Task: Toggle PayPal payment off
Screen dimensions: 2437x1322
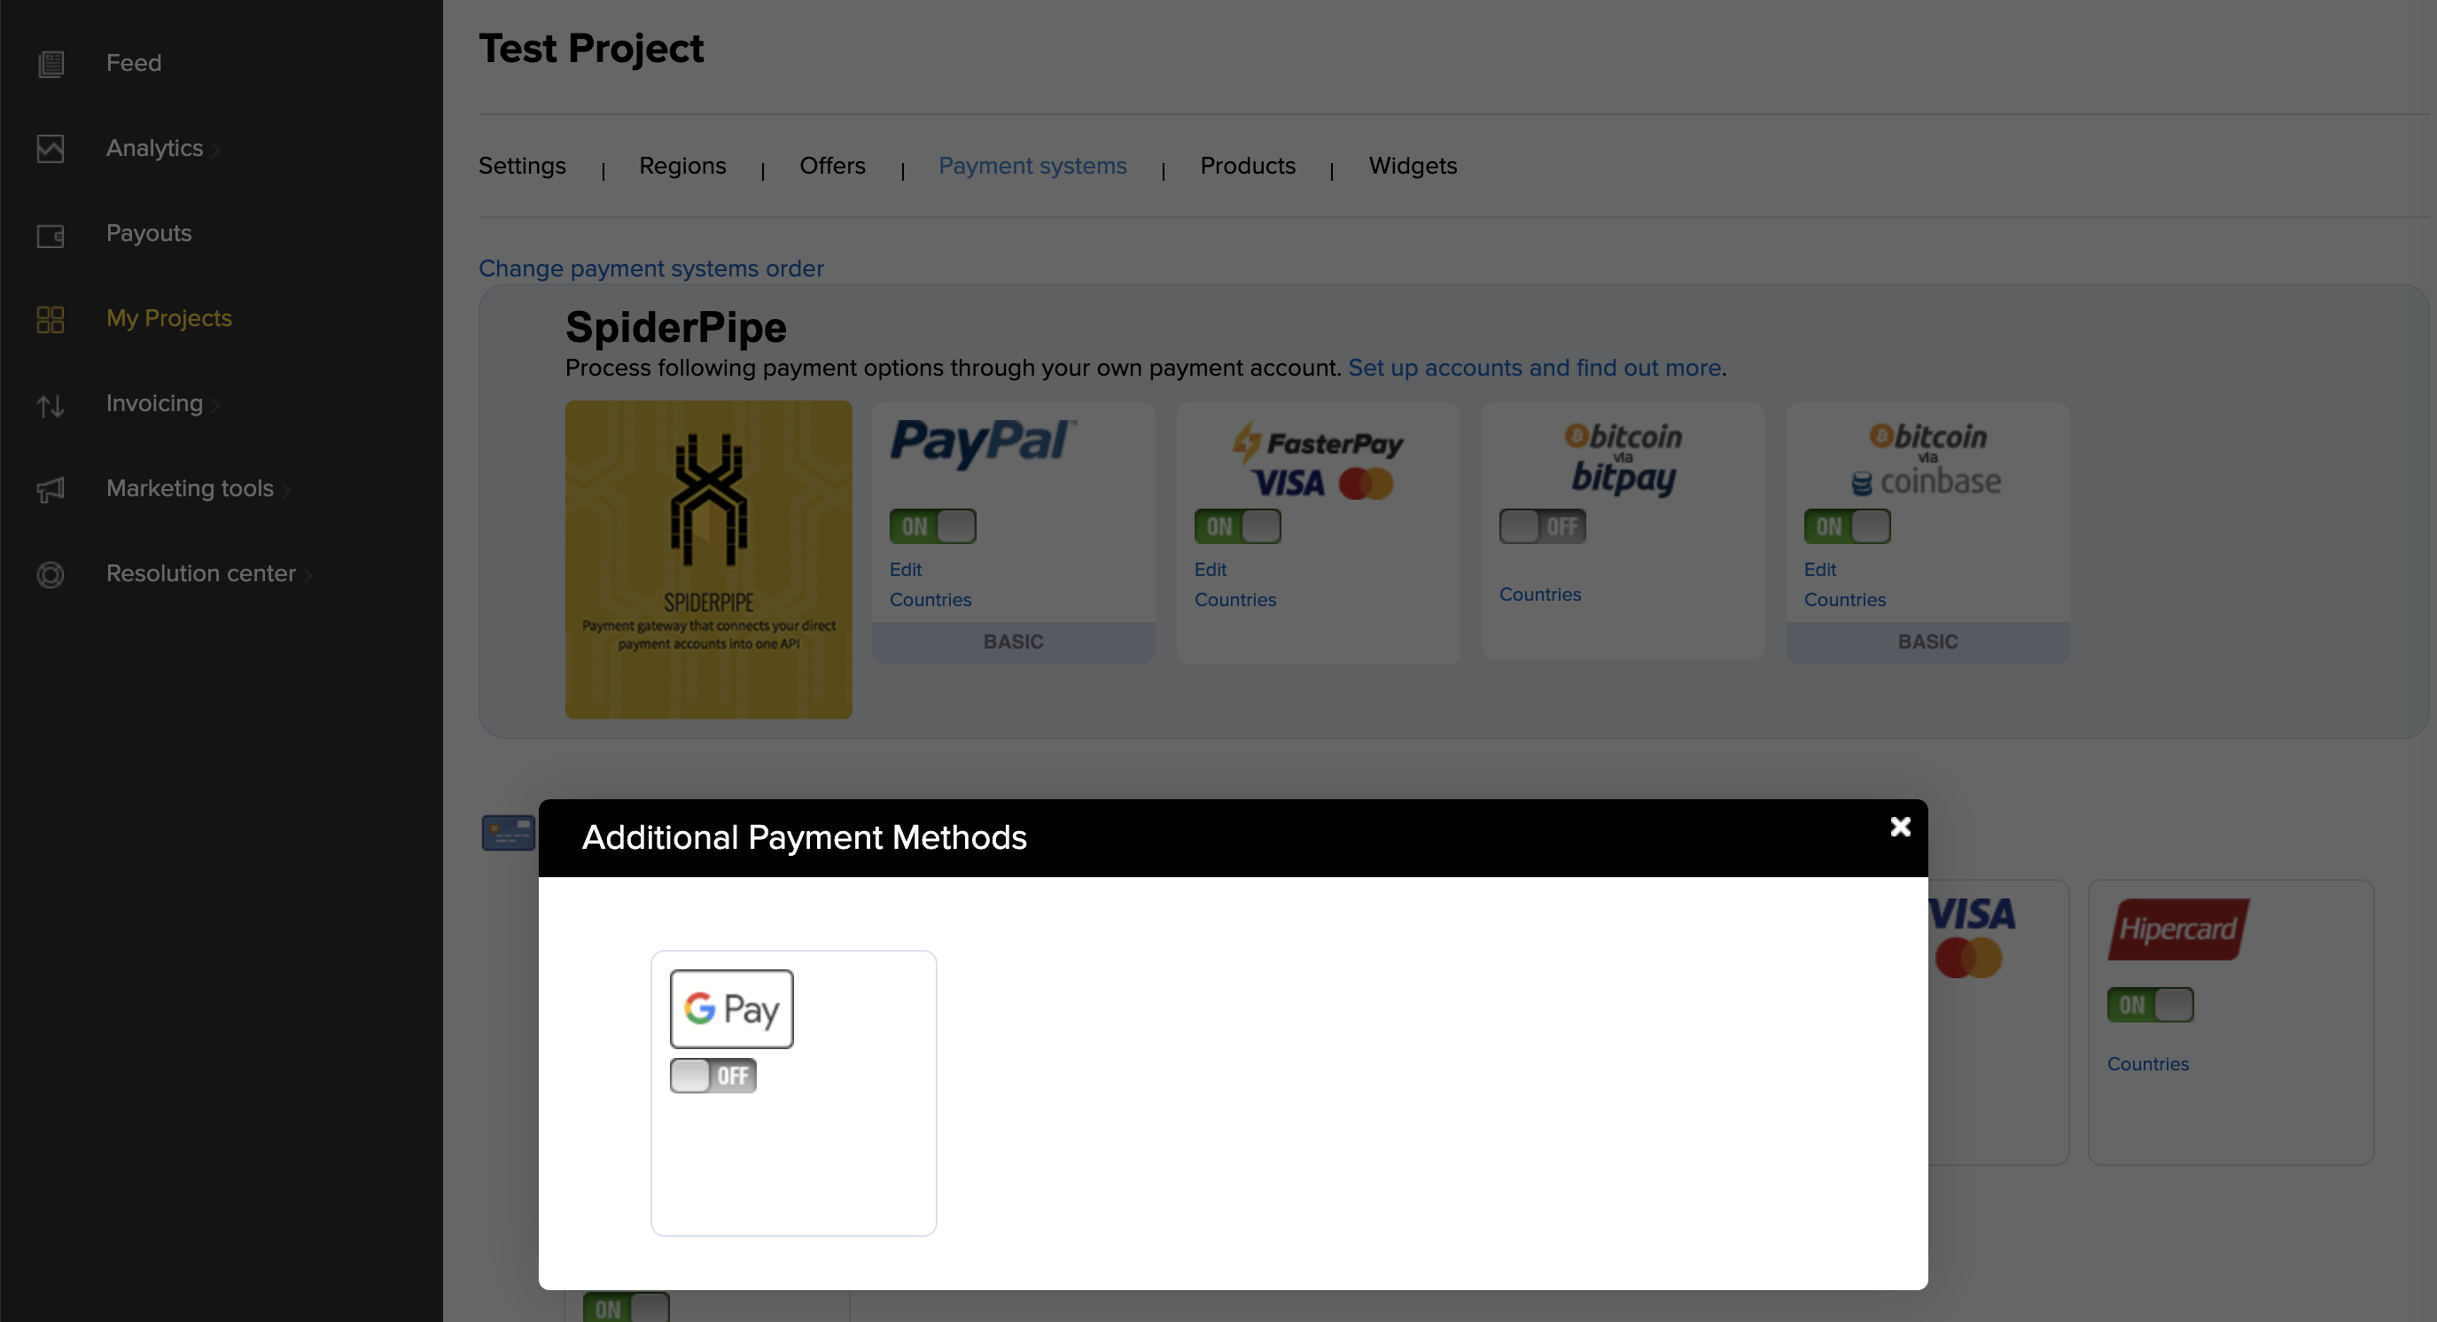Action: click(x=932, y=525)
